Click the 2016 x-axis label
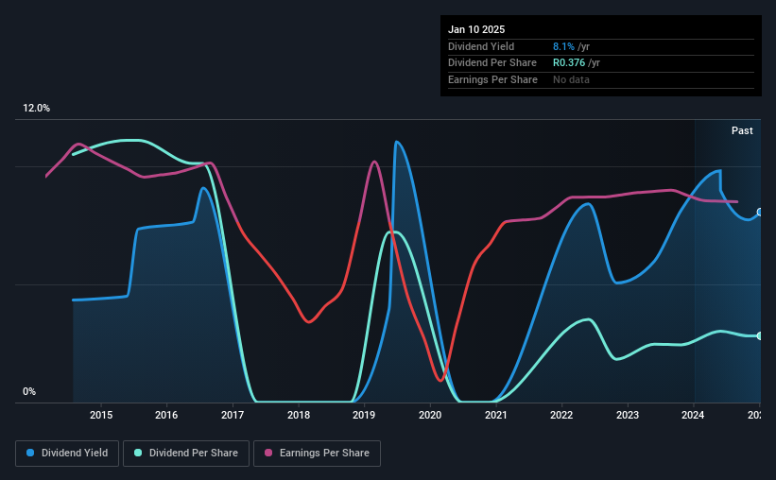This screenshot has height=480, width=776. pos(166,415)
